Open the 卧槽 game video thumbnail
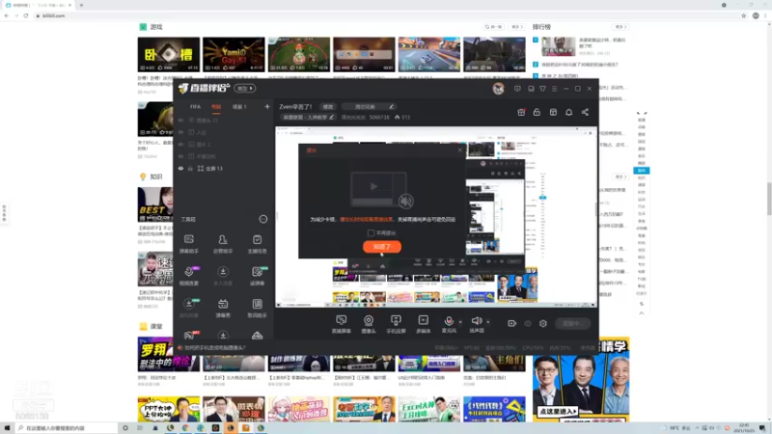The width and height of the screenshot is (772, 434). pyautogui.click(x=168, y=54)
